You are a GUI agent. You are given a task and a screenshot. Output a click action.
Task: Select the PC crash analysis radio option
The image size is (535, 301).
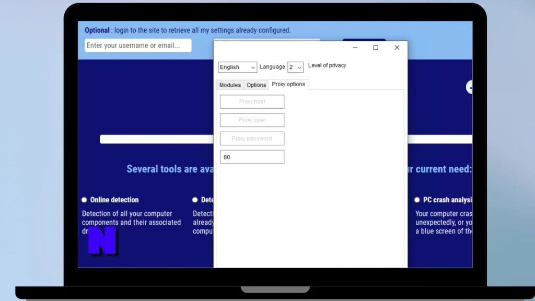417,200
